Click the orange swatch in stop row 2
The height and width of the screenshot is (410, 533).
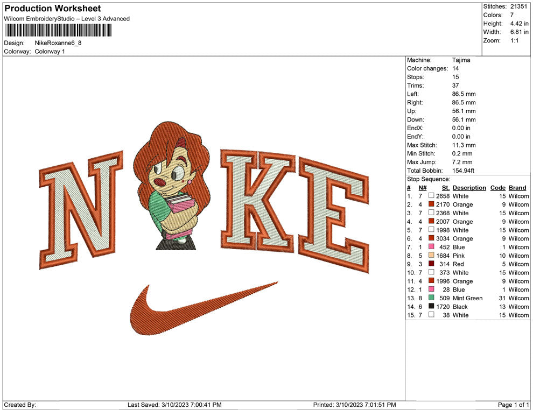tap(431, 204)
